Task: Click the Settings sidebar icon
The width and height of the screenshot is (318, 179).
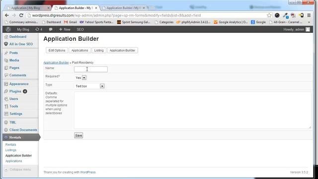Action: point(6,114)
